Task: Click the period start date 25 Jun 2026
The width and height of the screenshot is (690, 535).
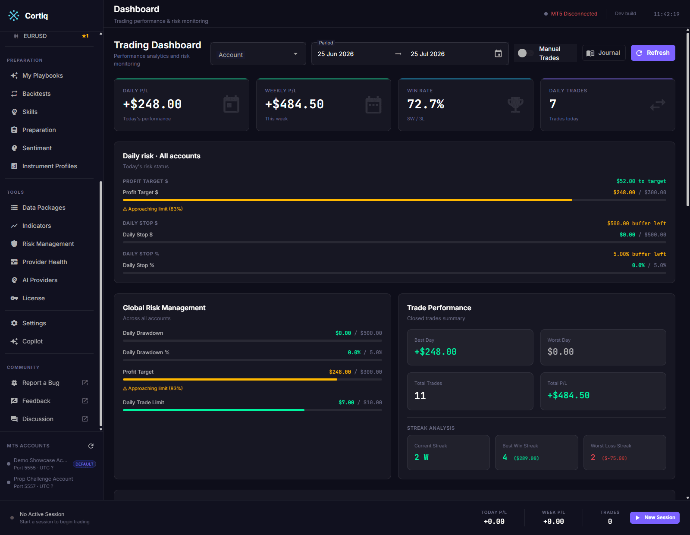Action: 336,54
